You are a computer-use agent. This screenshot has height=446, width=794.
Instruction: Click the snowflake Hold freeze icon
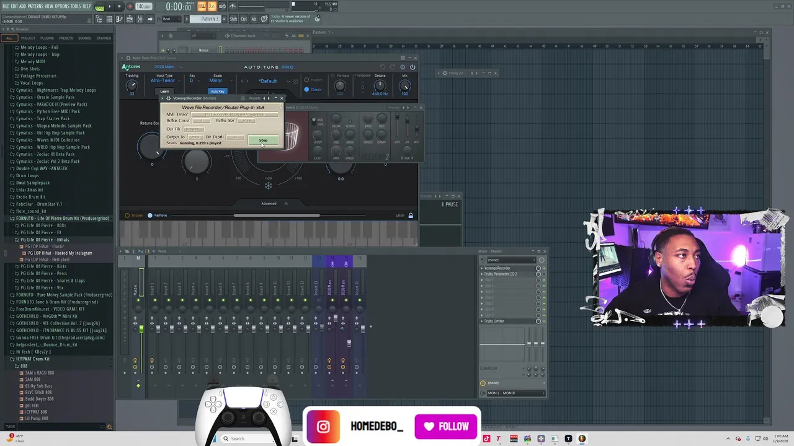[x=268, y=185]
